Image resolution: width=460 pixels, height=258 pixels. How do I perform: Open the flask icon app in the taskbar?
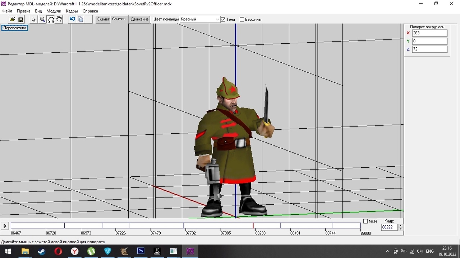tap(157, 251)
